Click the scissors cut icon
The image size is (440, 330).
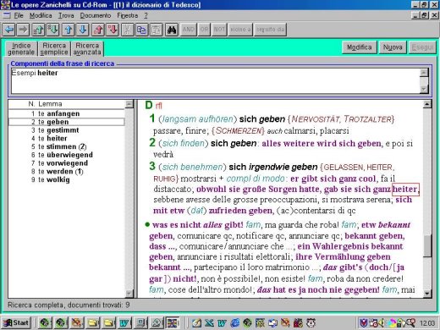coord(127,30)
